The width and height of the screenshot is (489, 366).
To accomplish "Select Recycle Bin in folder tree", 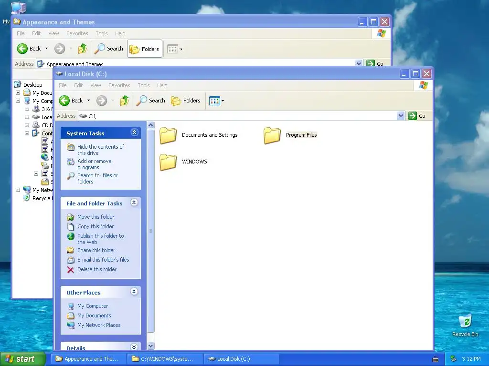I will pyautogui.click(x=42, y=198).
